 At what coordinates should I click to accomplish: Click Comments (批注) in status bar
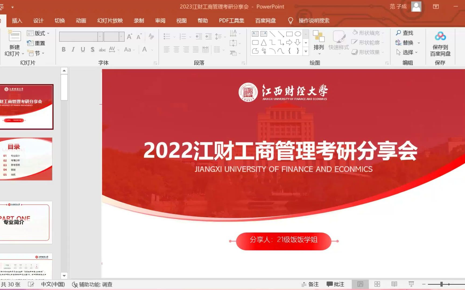coord(335,284)
